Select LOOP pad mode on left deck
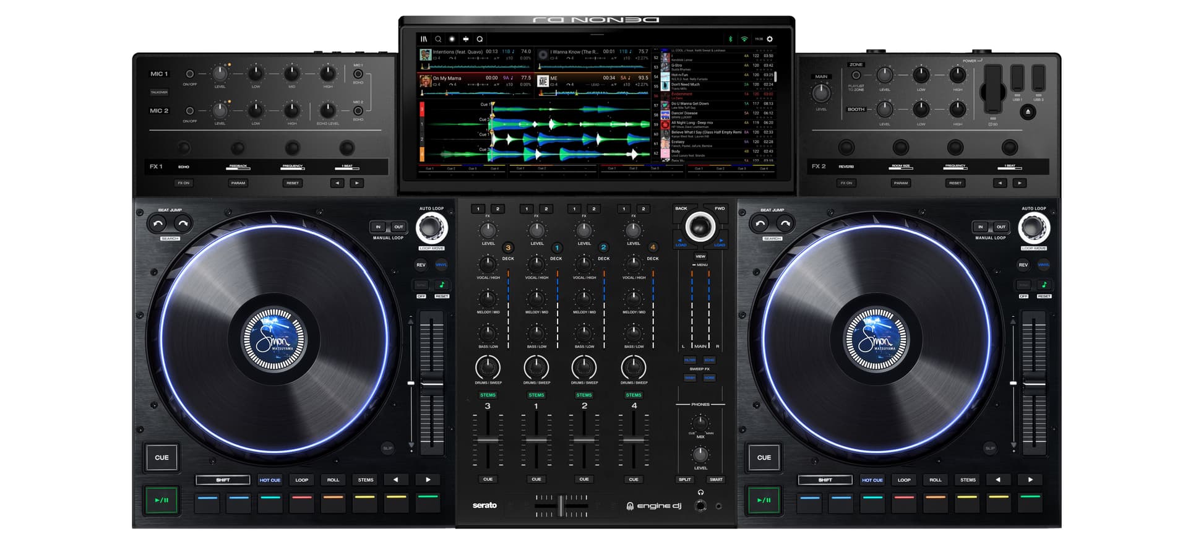The image size is (1188, 547). (x=302, y=480)
